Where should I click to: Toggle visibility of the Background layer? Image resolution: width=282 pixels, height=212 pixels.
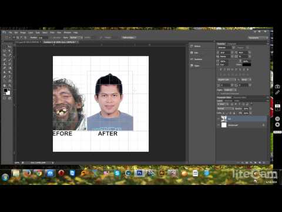219,125
